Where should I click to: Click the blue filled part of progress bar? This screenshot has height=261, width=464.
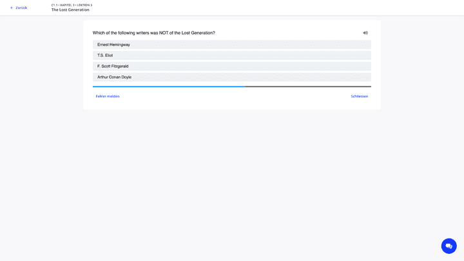coord(168,86)
